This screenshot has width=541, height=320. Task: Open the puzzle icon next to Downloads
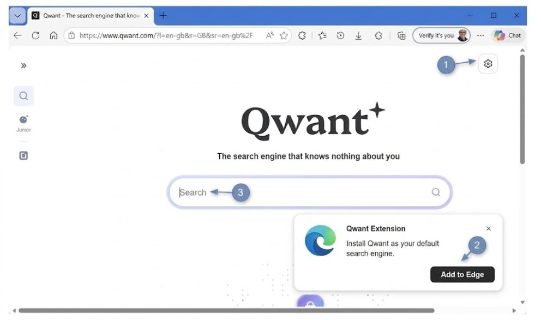(x=378, y=35)
